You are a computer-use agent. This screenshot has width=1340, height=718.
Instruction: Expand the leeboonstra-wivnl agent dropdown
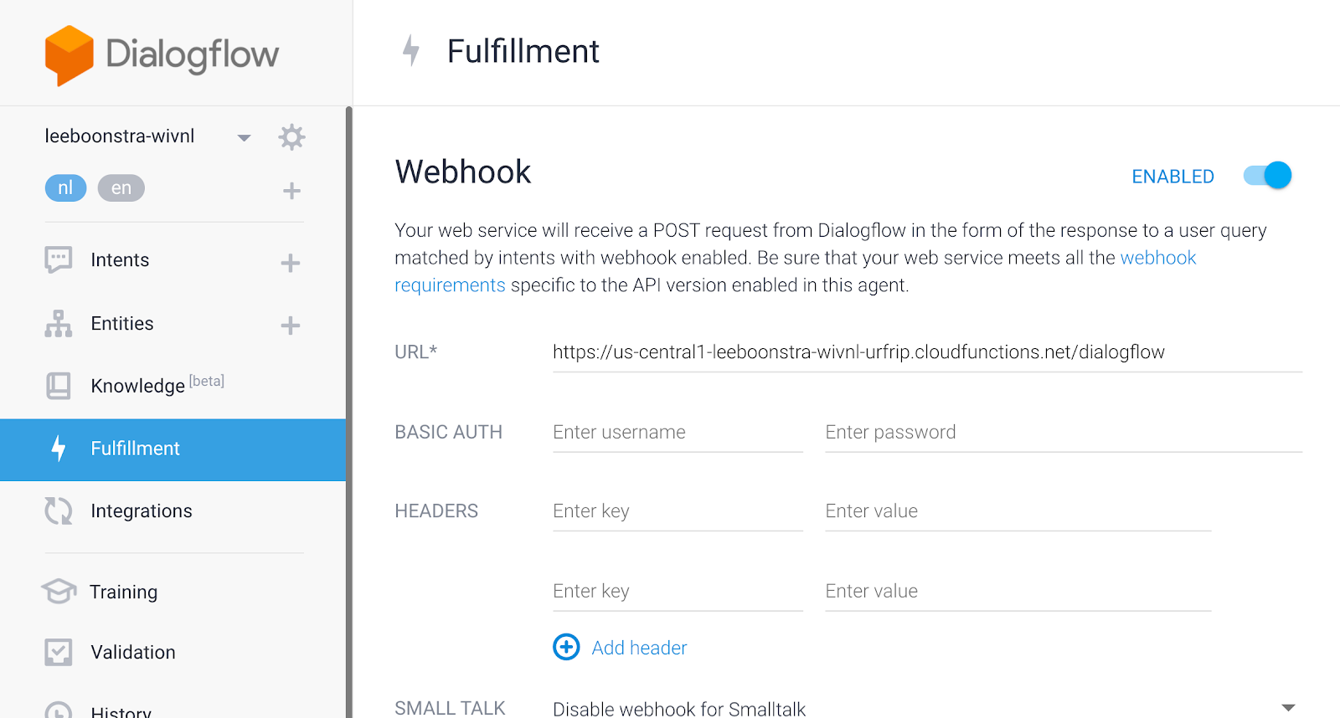[244, 137]
